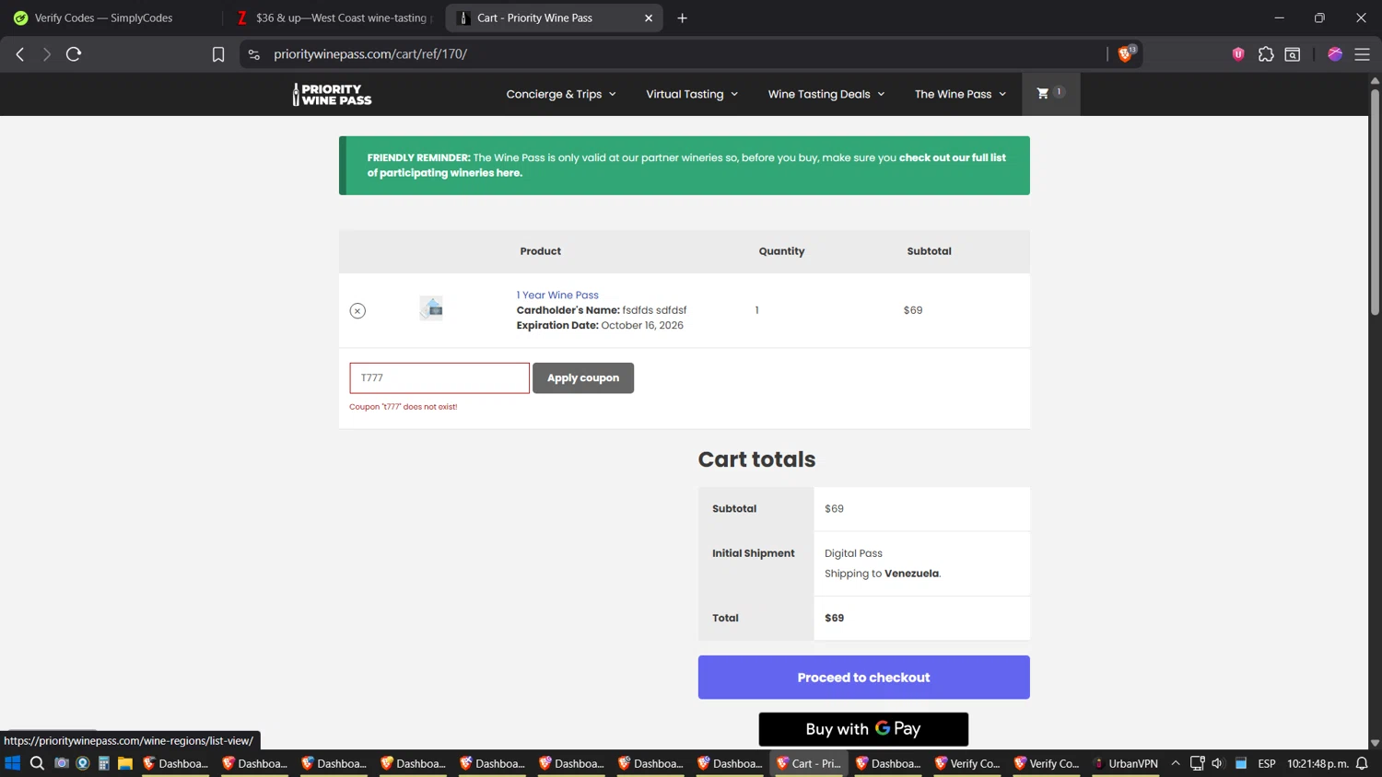Reload the page with the refresh icon
This screenshot has height=777, width=1382.
coord(74,54)
